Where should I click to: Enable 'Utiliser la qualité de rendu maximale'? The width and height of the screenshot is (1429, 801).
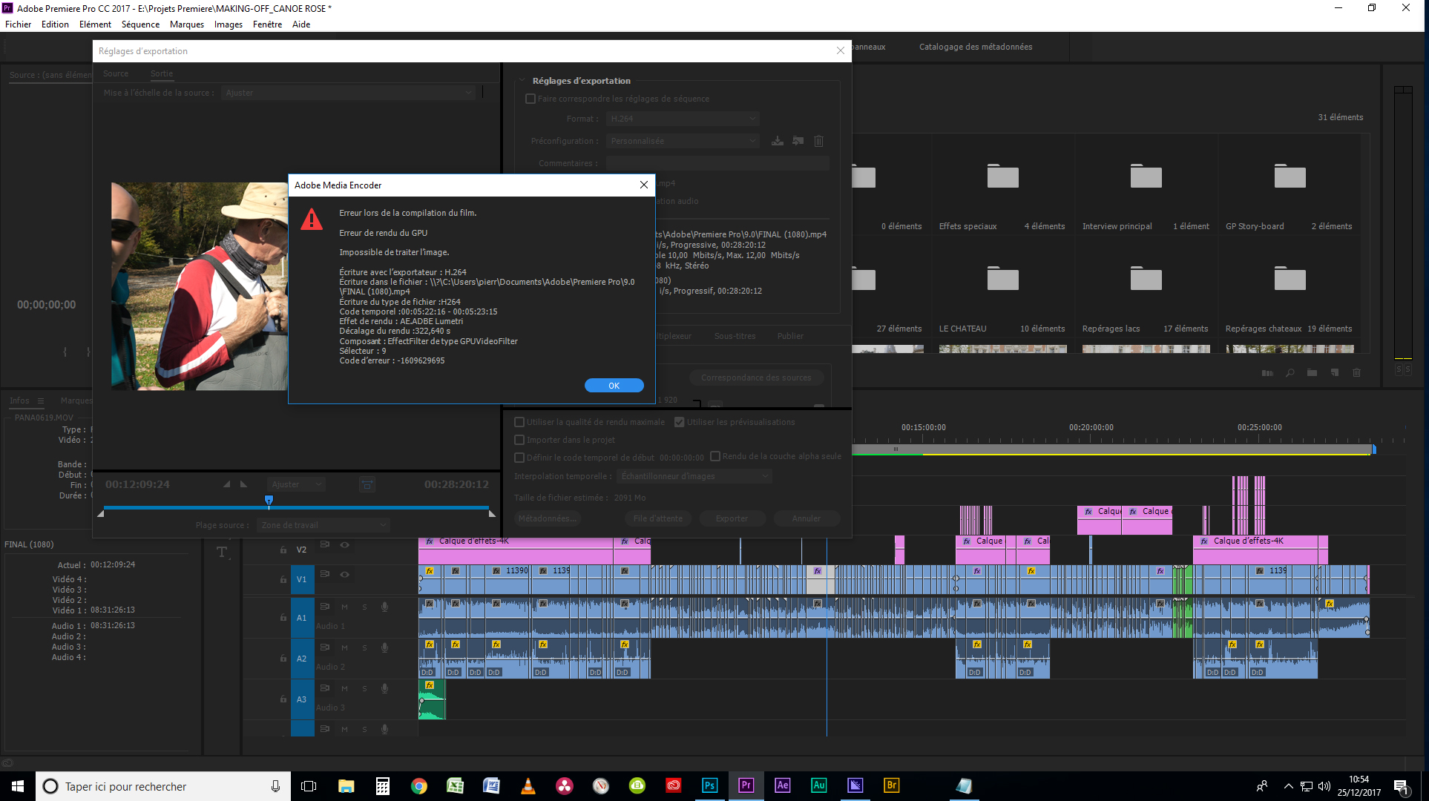tap(519, 422)
